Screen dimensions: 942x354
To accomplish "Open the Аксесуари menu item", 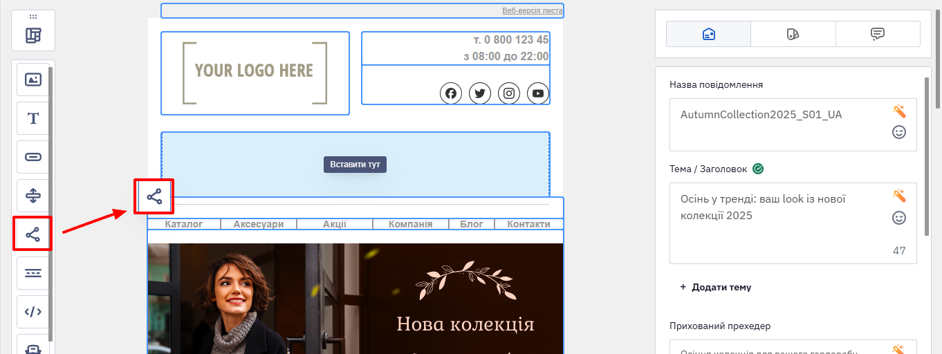I will coord(259,224).
